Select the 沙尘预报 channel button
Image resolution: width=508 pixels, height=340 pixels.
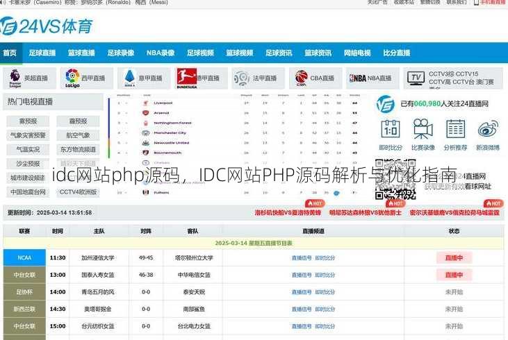[28, 164]
